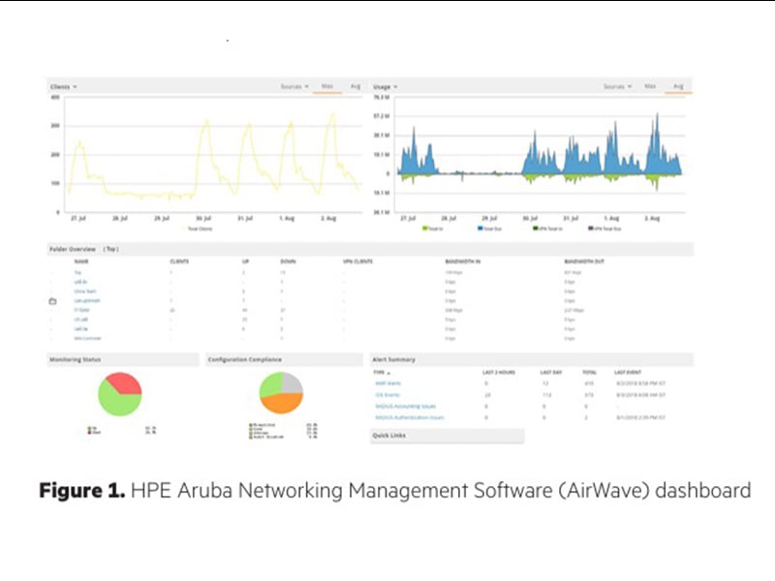Click the Configuration Compliance pie chart
Screen dimensions: 775x581
point(281,393)
